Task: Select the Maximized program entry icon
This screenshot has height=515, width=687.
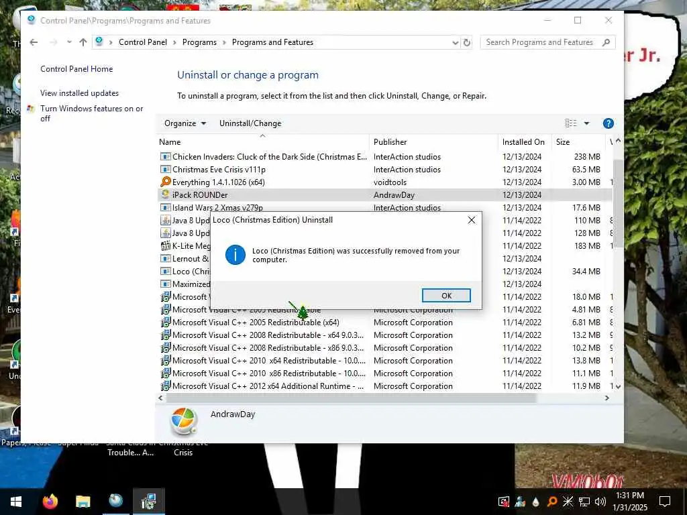Action: point(165,284)
